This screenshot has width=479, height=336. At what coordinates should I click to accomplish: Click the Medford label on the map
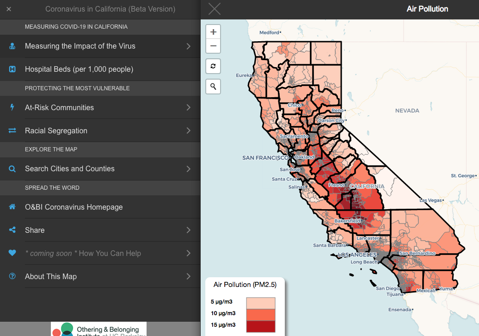click(269, 32)
